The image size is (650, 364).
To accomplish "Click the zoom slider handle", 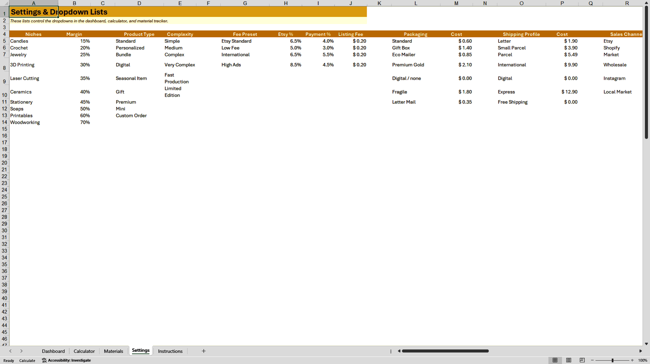I will click(x=612, y=360).
